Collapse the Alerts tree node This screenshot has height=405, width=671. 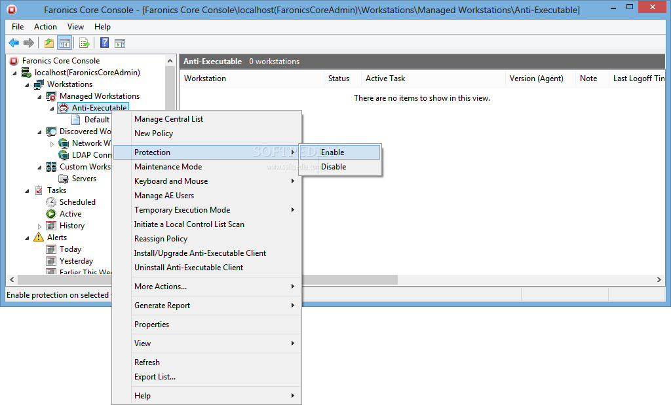click(x=28, y=238)
